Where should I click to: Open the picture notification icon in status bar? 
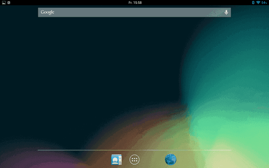point(4,2)
